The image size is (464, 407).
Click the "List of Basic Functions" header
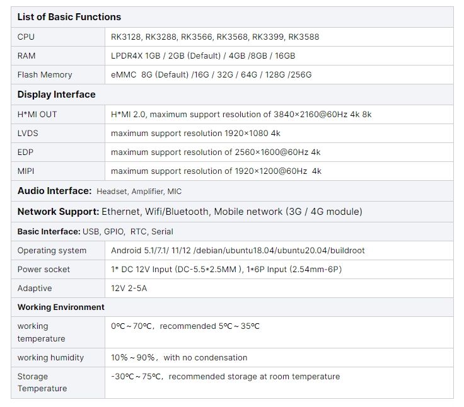click(69, 17)
